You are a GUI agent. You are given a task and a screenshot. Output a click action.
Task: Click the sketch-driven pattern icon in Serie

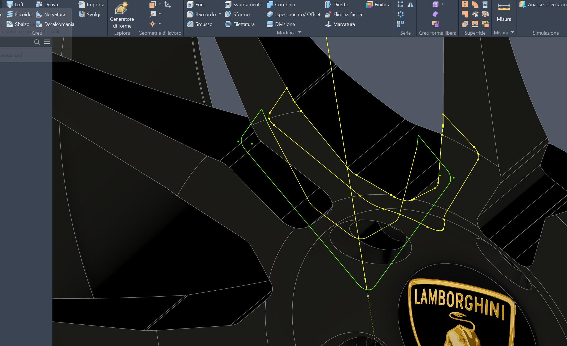[x=400, y=24]
